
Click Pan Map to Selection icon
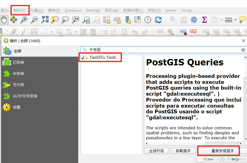(x=14, y=20)
